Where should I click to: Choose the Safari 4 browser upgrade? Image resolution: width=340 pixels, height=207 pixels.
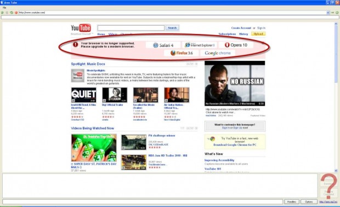point(163,45)
